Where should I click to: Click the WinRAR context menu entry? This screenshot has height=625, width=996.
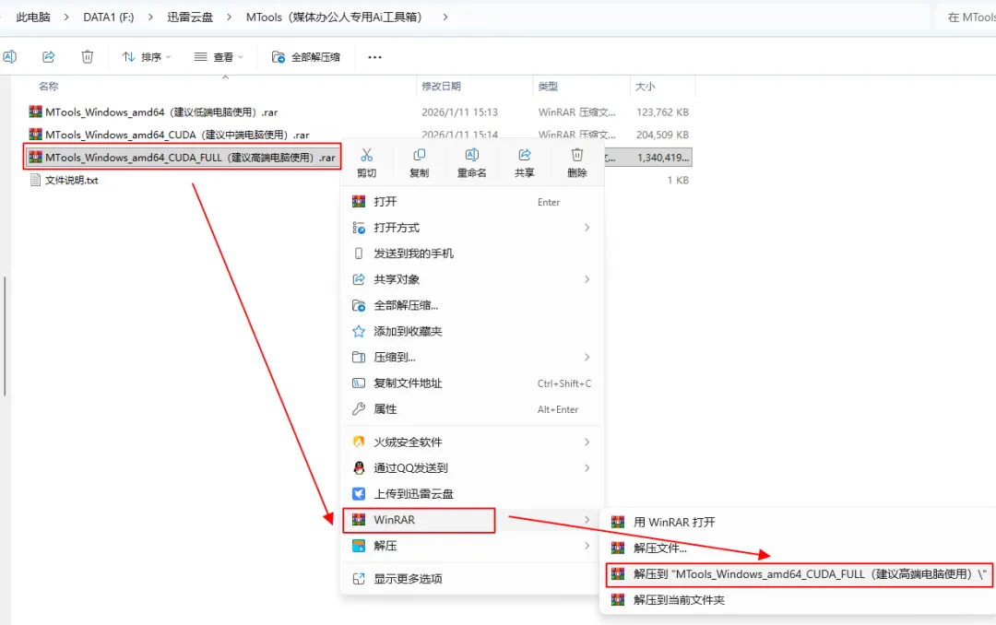(x=472, y=520)
